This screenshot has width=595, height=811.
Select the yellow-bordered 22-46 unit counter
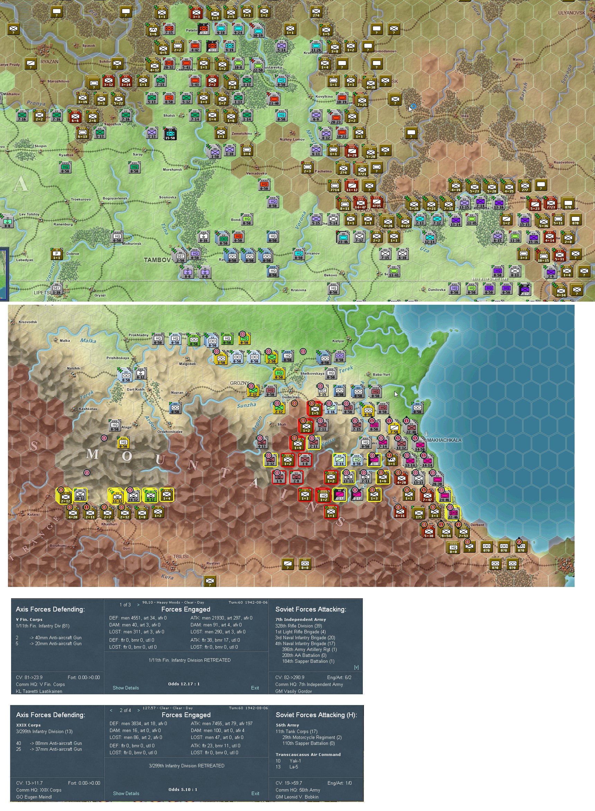(x=453, y=513)
